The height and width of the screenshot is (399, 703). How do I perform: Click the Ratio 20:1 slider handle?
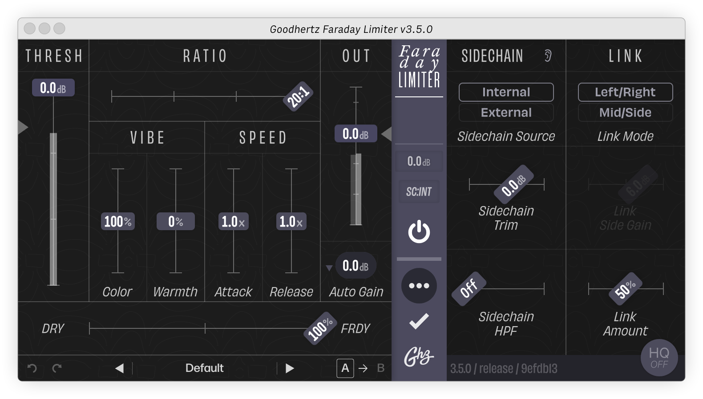(298, 96)
